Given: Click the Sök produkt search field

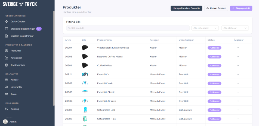Looking at the screenshot, I should click(128, 28).
